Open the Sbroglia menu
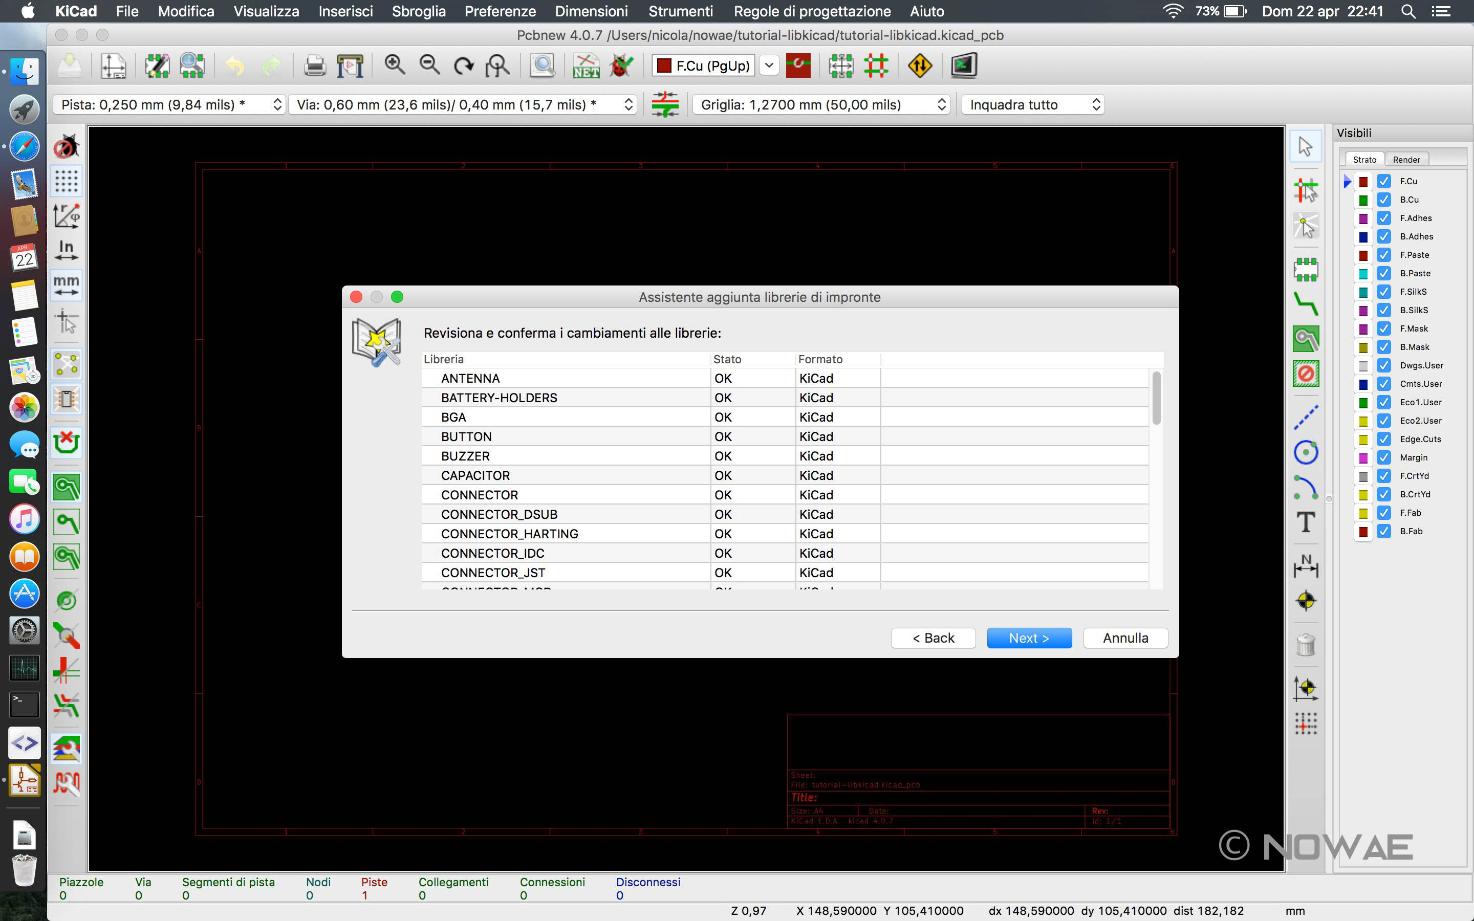Viewport: 1474px width, 921px height. [419, 11]
